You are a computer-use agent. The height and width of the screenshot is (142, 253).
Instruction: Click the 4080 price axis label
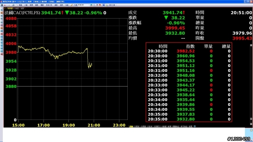[x=11, y=19]
